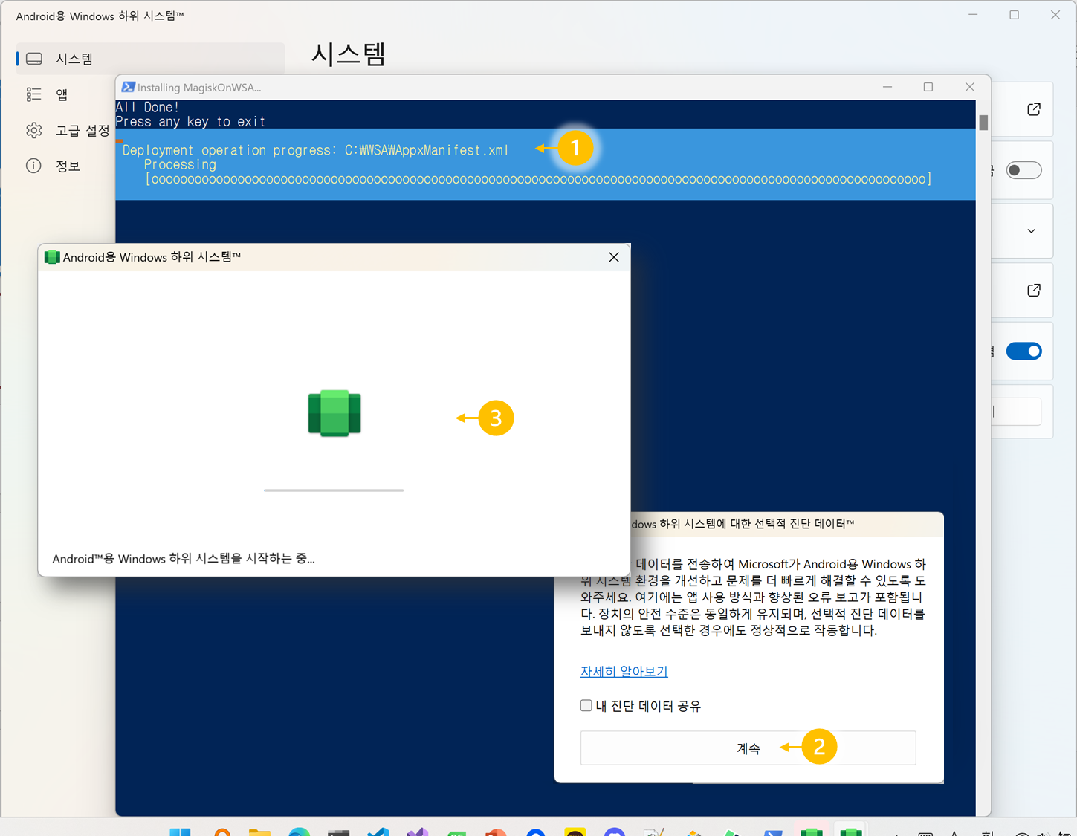The height and width of the screenshot is (836, 1077).
Task: Click the 'Press any key to exit' console text
Action: (190, 122)
